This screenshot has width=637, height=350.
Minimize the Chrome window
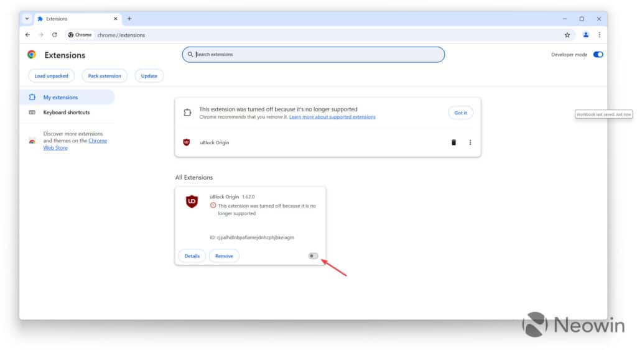pyautogui.click(x=564, y=19)
